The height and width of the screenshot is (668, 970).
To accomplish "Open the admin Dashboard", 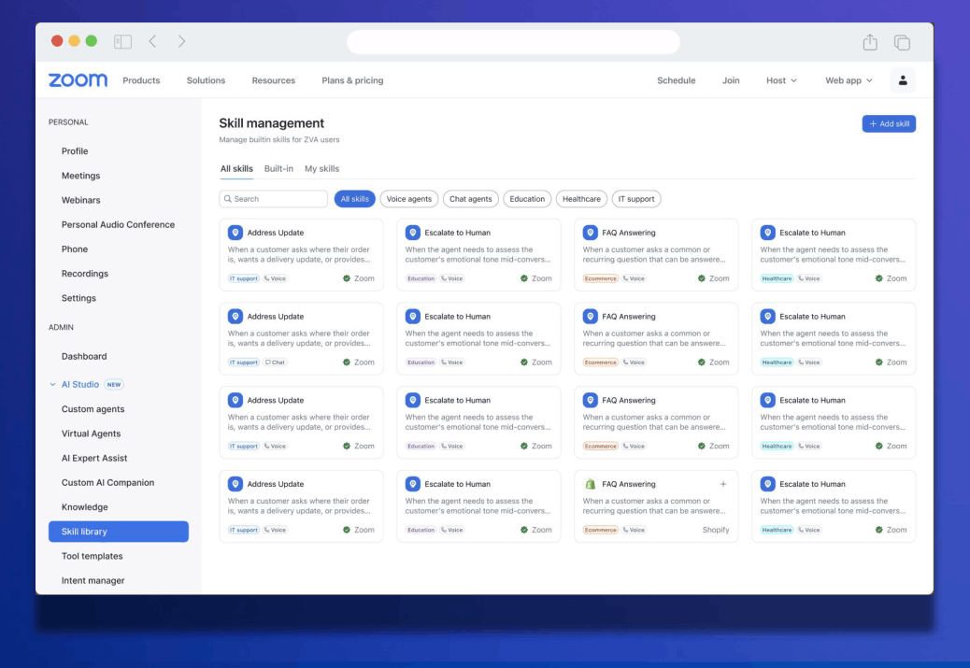I will pyautogui.click(x=84, y=356).
